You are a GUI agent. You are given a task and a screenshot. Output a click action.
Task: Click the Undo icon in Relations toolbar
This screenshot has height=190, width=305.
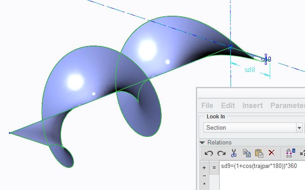coord(209,153)
